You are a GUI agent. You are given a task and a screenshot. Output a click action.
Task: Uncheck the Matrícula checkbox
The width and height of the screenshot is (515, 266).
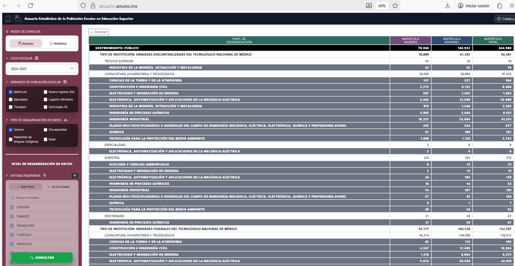click(10, 92)
